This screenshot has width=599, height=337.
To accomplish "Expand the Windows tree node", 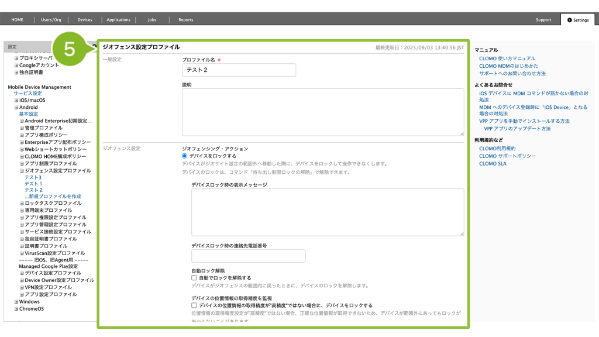I will [16, 302].
